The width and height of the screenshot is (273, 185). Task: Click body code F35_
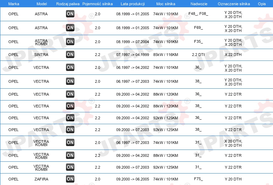click(198, 41)
